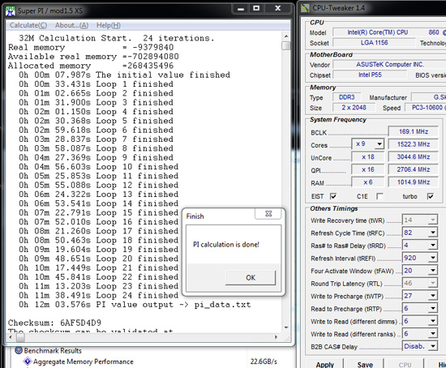Open the B2B CAS# Delay dropdown
The height and width of the screenshot is (368, 446).
click(x=433, y=346)
